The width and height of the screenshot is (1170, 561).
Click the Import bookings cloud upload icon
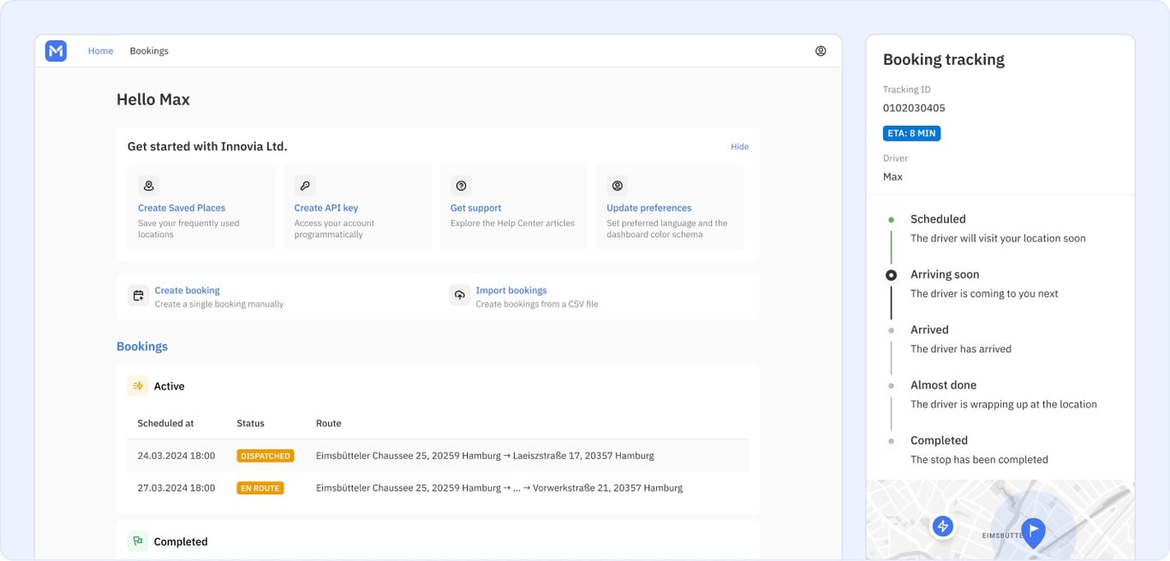[460, 295]
